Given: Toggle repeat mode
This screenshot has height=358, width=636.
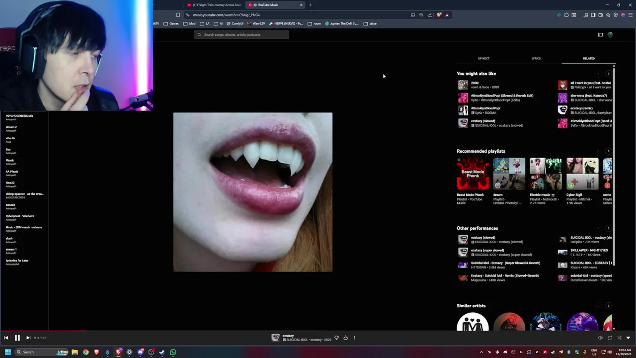Looking at the screenshot, I should coord(610,338).
